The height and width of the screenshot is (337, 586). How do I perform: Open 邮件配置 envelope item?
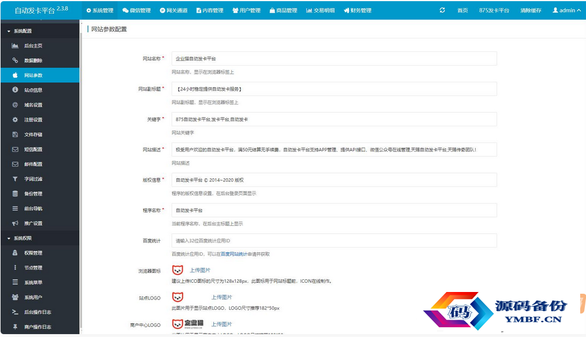40,164
